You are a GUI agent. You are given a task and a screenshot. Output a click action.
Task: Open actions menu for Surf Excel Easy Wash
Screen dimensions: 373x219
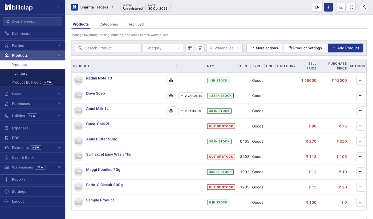(360, 156)
